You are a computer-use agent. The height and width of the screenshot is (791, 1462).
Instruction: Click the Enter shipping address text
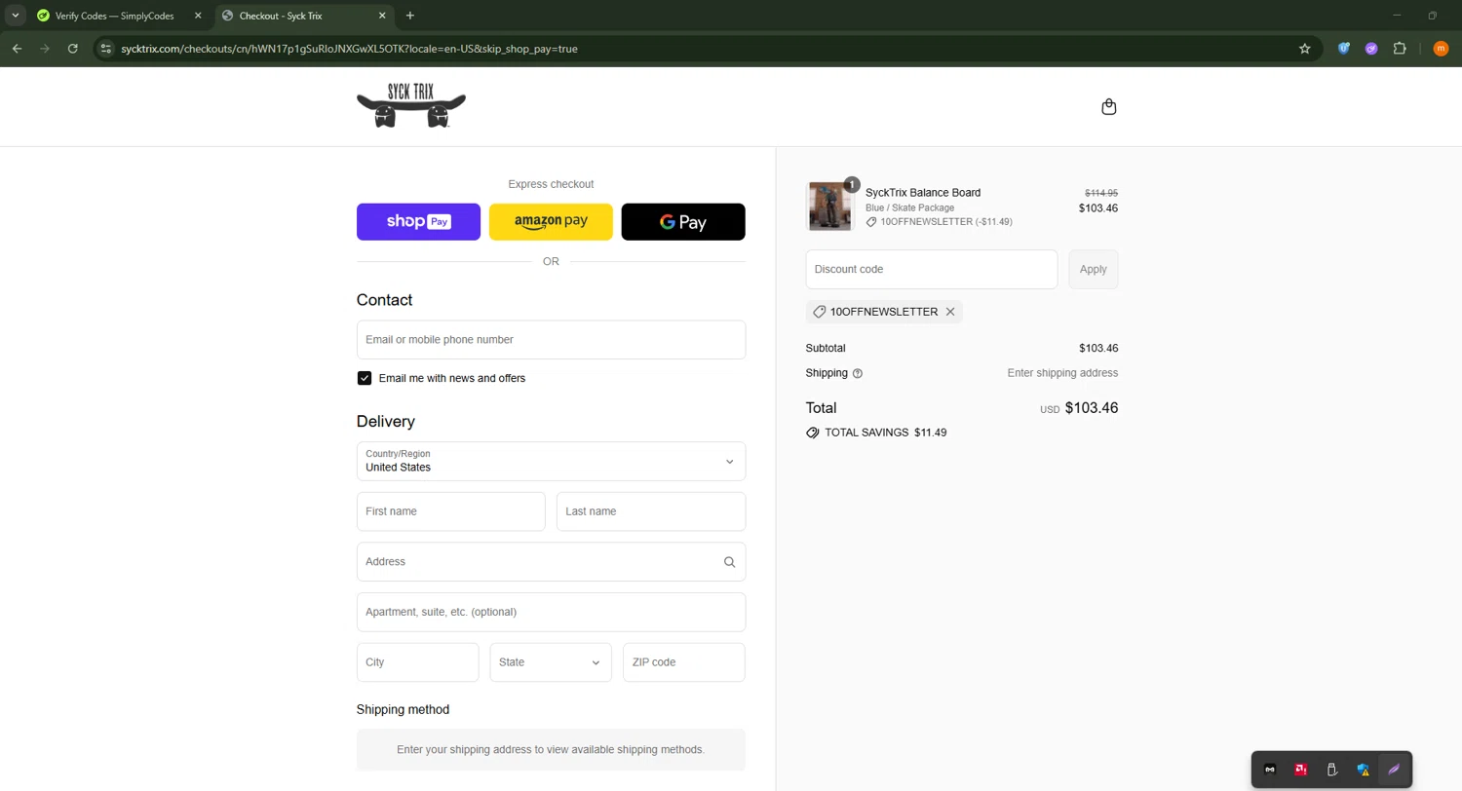click(x=1062, y=373)
